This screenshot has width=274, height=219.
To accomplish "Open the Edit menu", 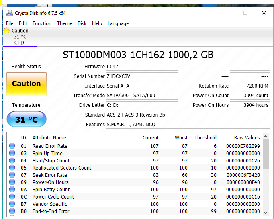I will [23, 23].
